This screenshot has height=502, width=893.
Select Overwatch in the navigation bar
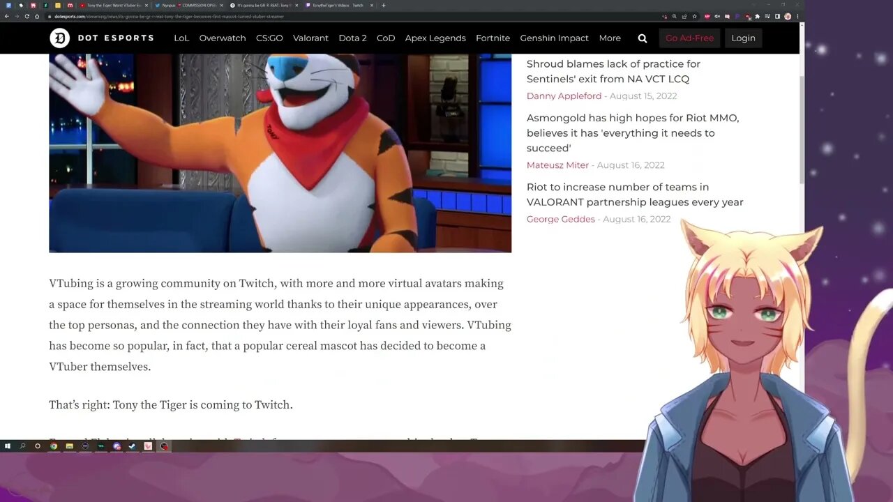[223, 38]
